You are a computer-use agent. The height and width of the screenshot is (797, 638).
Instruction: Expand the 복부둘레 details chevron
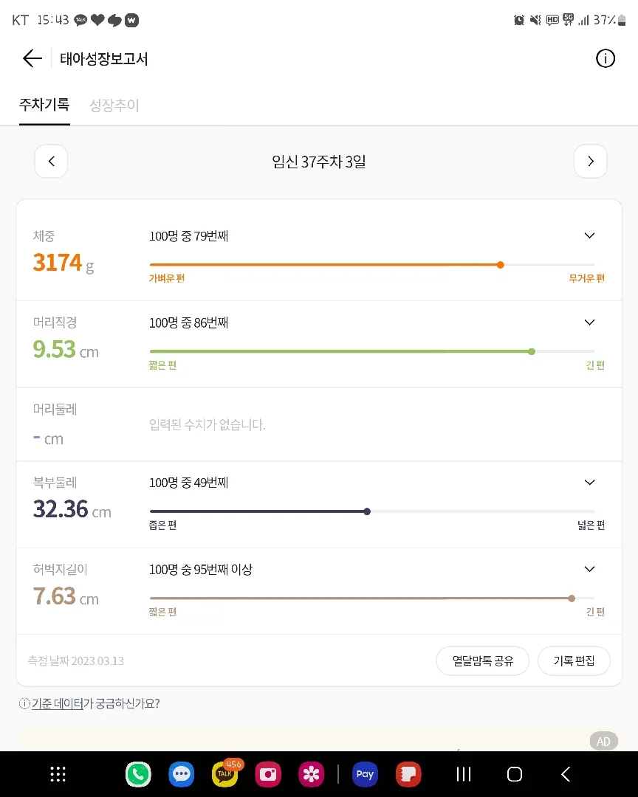click(x=590, y=483)
